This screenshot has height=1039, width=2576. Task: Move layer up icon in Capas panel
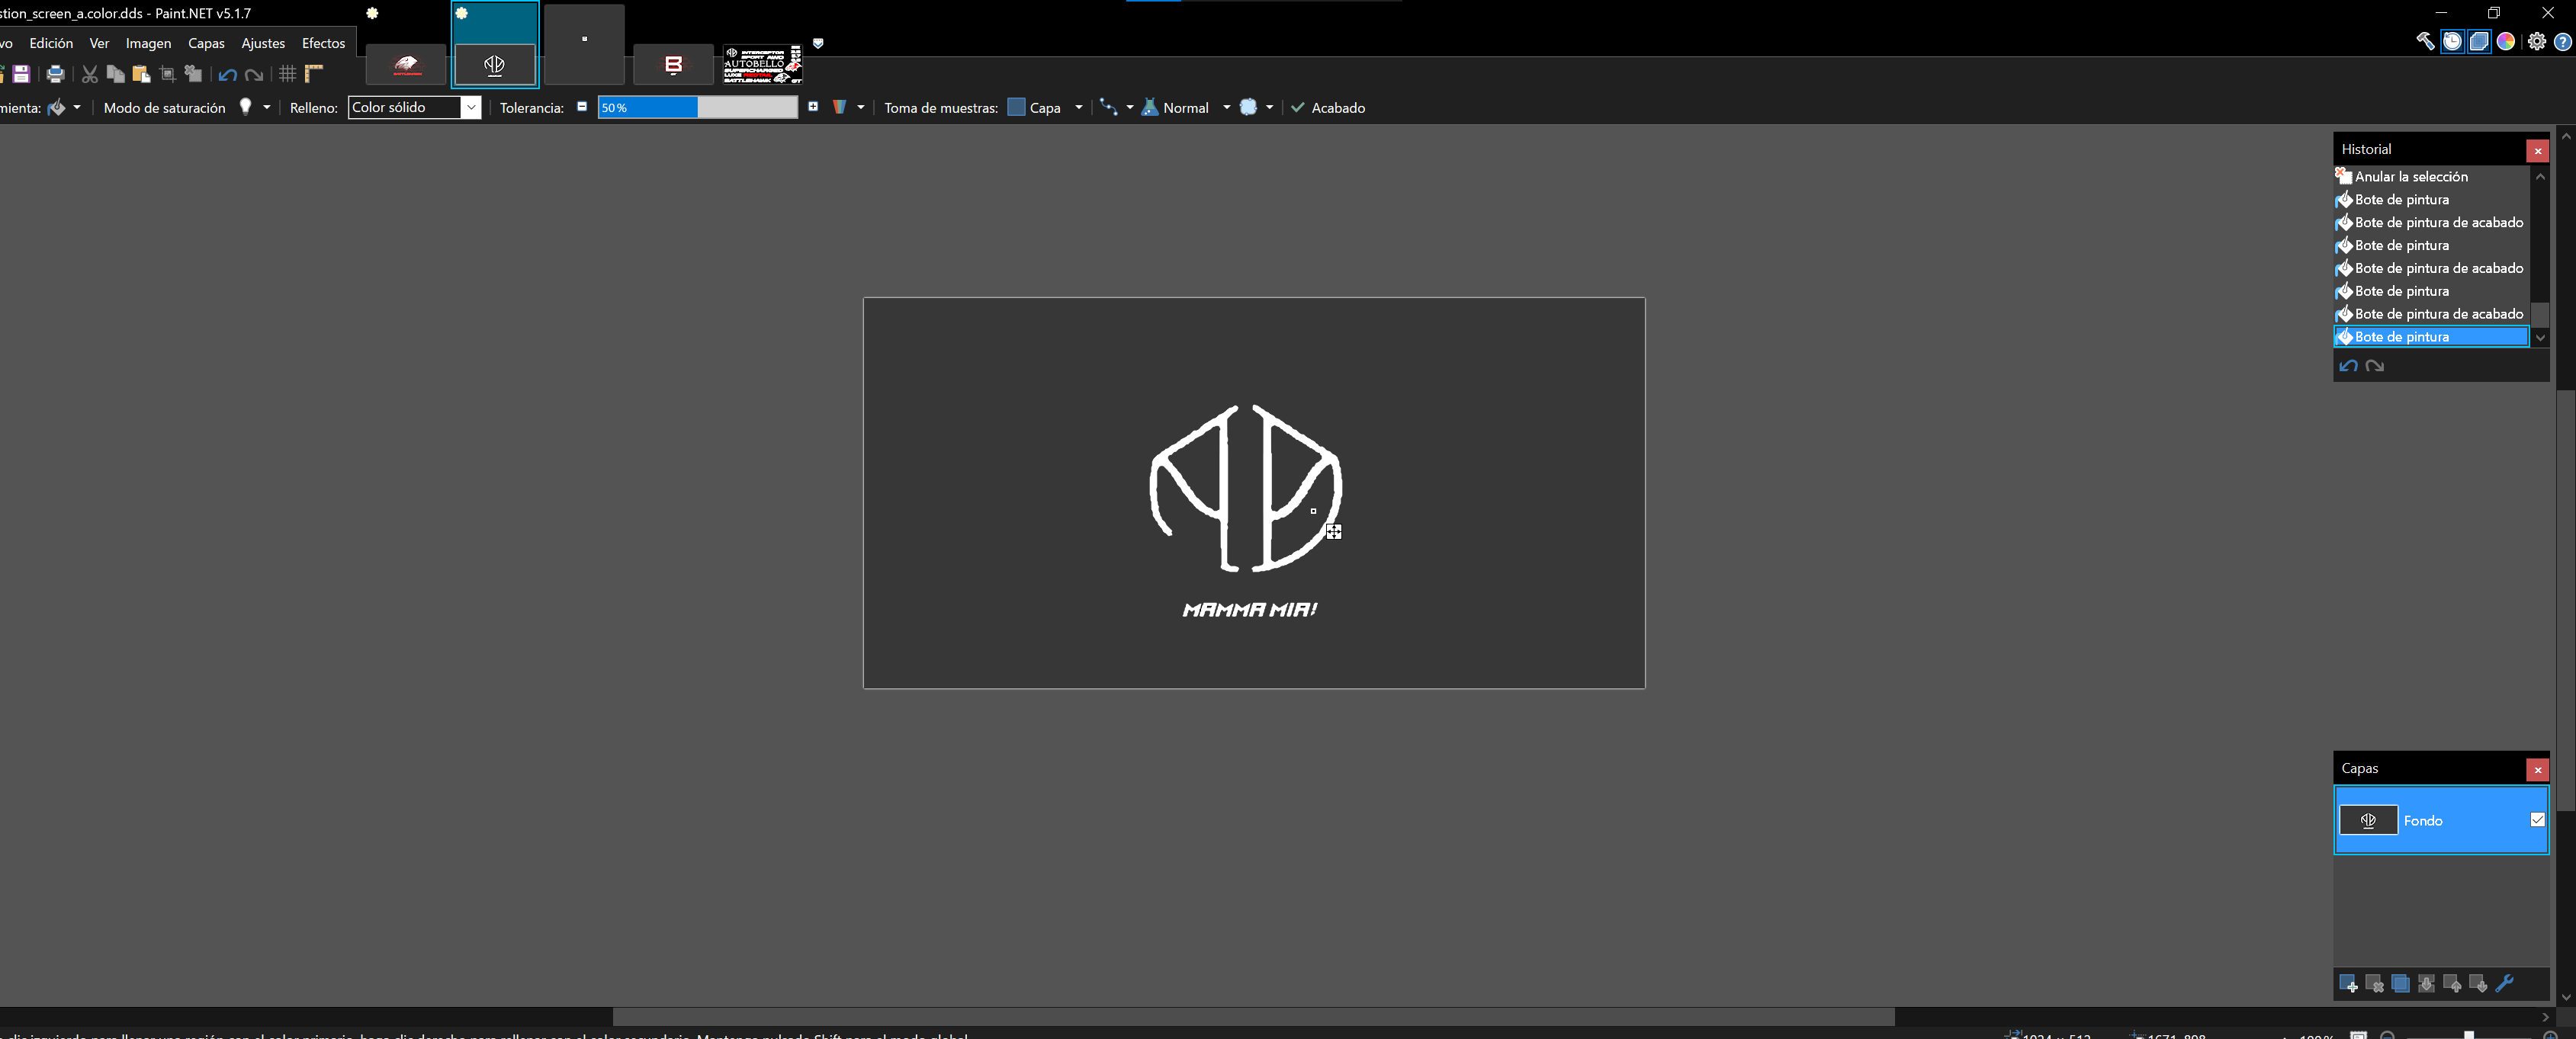tap(2452, 984)
